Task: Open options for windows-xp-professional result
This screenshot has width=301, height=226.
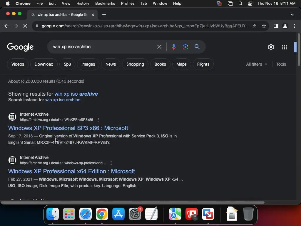Action: (x=111, y=163)
